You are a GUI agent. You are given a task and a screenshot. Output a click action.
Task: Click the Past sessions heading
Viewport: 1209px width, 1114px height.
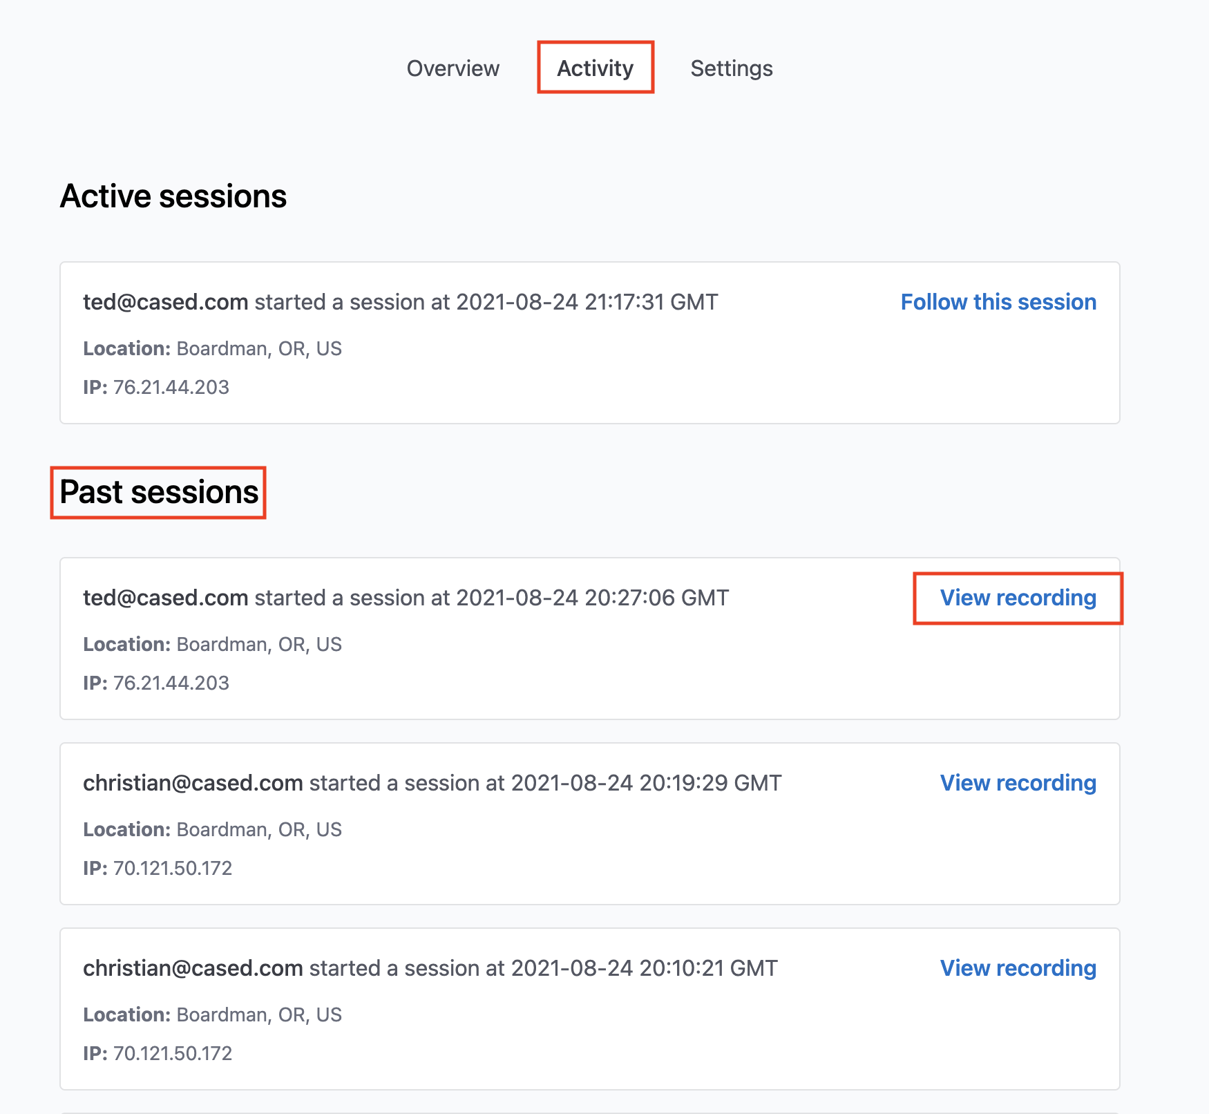point(159,492)
